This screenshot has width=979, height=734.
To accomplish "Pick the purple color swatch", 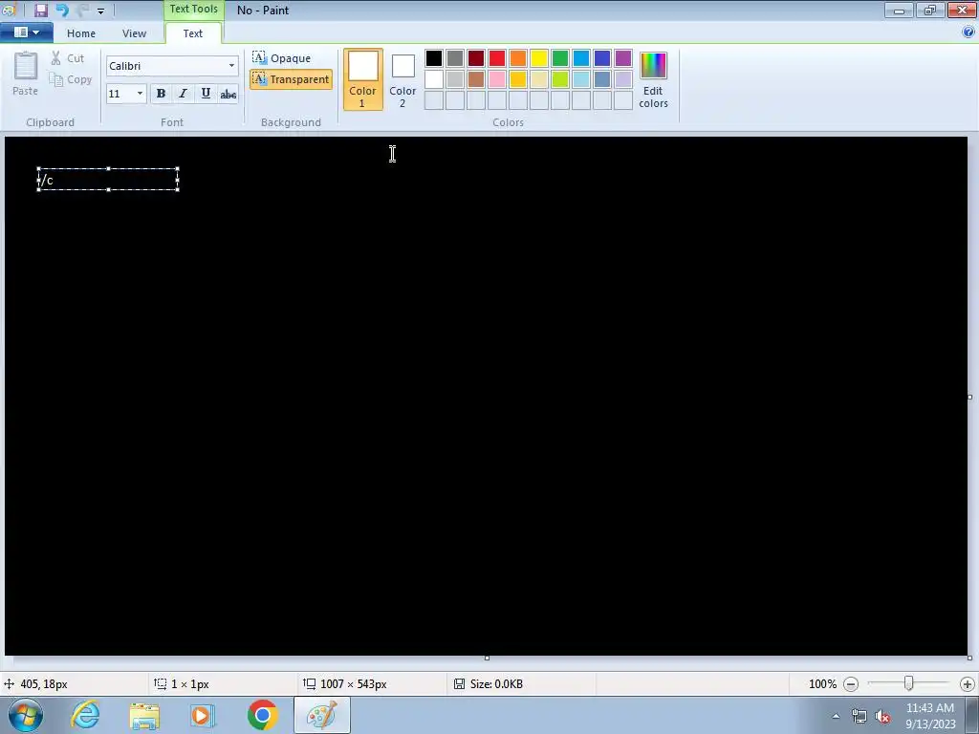I will [623, 58].
